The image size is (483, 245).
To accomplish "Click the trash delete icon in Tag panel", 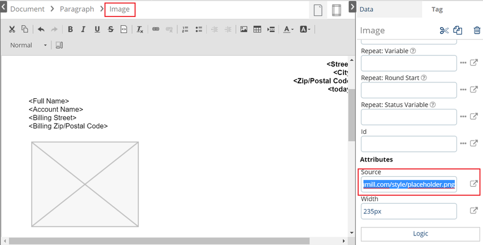I will (x=477, y=30).
